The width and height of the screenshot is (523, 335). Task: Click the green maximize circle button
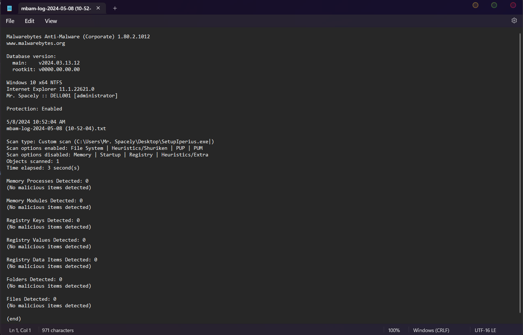pos(494,5)
